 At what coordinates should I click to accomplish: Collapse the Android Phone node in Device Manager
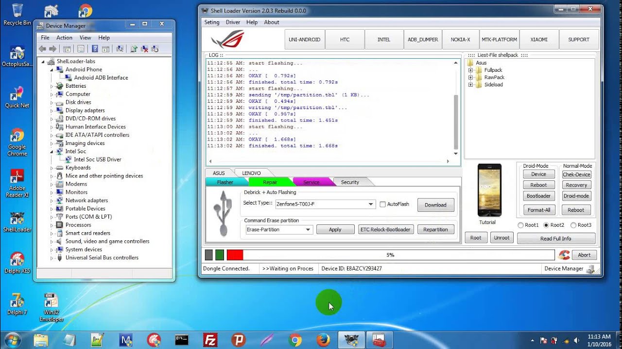point(52,70)
